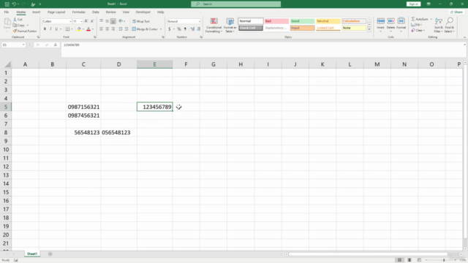
Task: Click the Cut scissors icon
Action: click(15, 20)
